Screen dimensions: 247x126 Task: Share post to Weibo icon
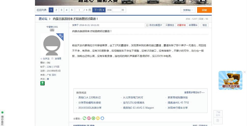click(x=89, y=118)
